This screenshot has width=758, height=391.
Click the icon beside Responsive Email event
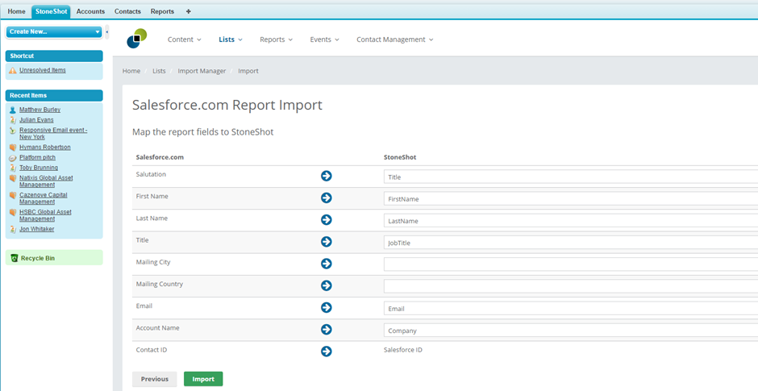[x=13, y=131]
